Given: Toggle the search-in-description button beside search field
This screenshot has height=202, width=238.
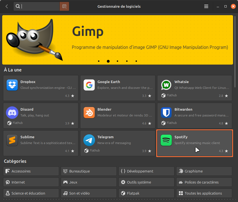Looking at the screenshot, I should pos(64,6).
